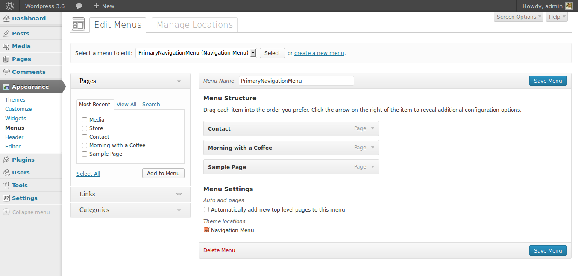
Task: Click the Plugins plug icon
Action: click(x=6, y=160)
